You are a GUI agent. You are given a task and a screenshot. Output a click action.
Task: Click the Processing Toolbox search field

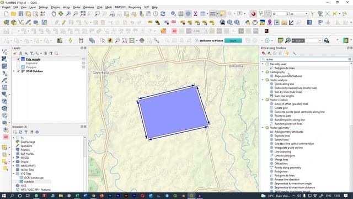point(306,59)
